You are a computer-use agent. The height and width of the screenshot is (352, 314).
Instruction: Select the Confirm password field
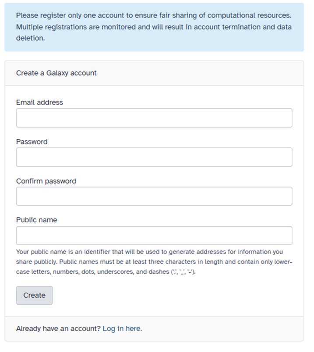coord(154,196)
